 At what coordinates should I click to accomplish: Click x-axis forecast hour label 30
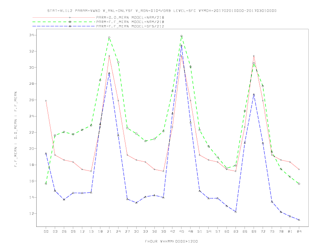click(136, 231)
